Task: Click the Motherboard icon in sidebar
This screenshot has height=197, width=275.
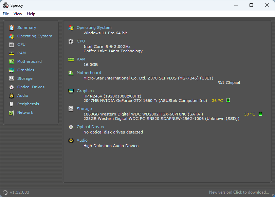Action: (12, 61)
